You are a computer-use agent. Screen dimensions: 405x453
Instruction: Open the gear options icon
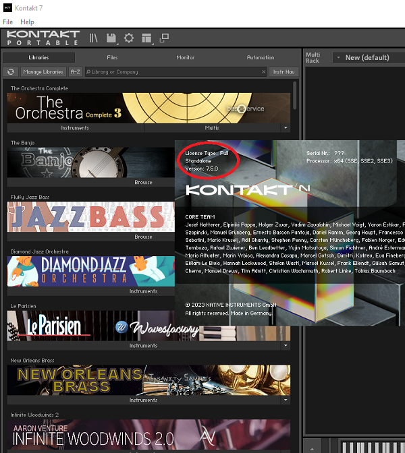point(129,38)
